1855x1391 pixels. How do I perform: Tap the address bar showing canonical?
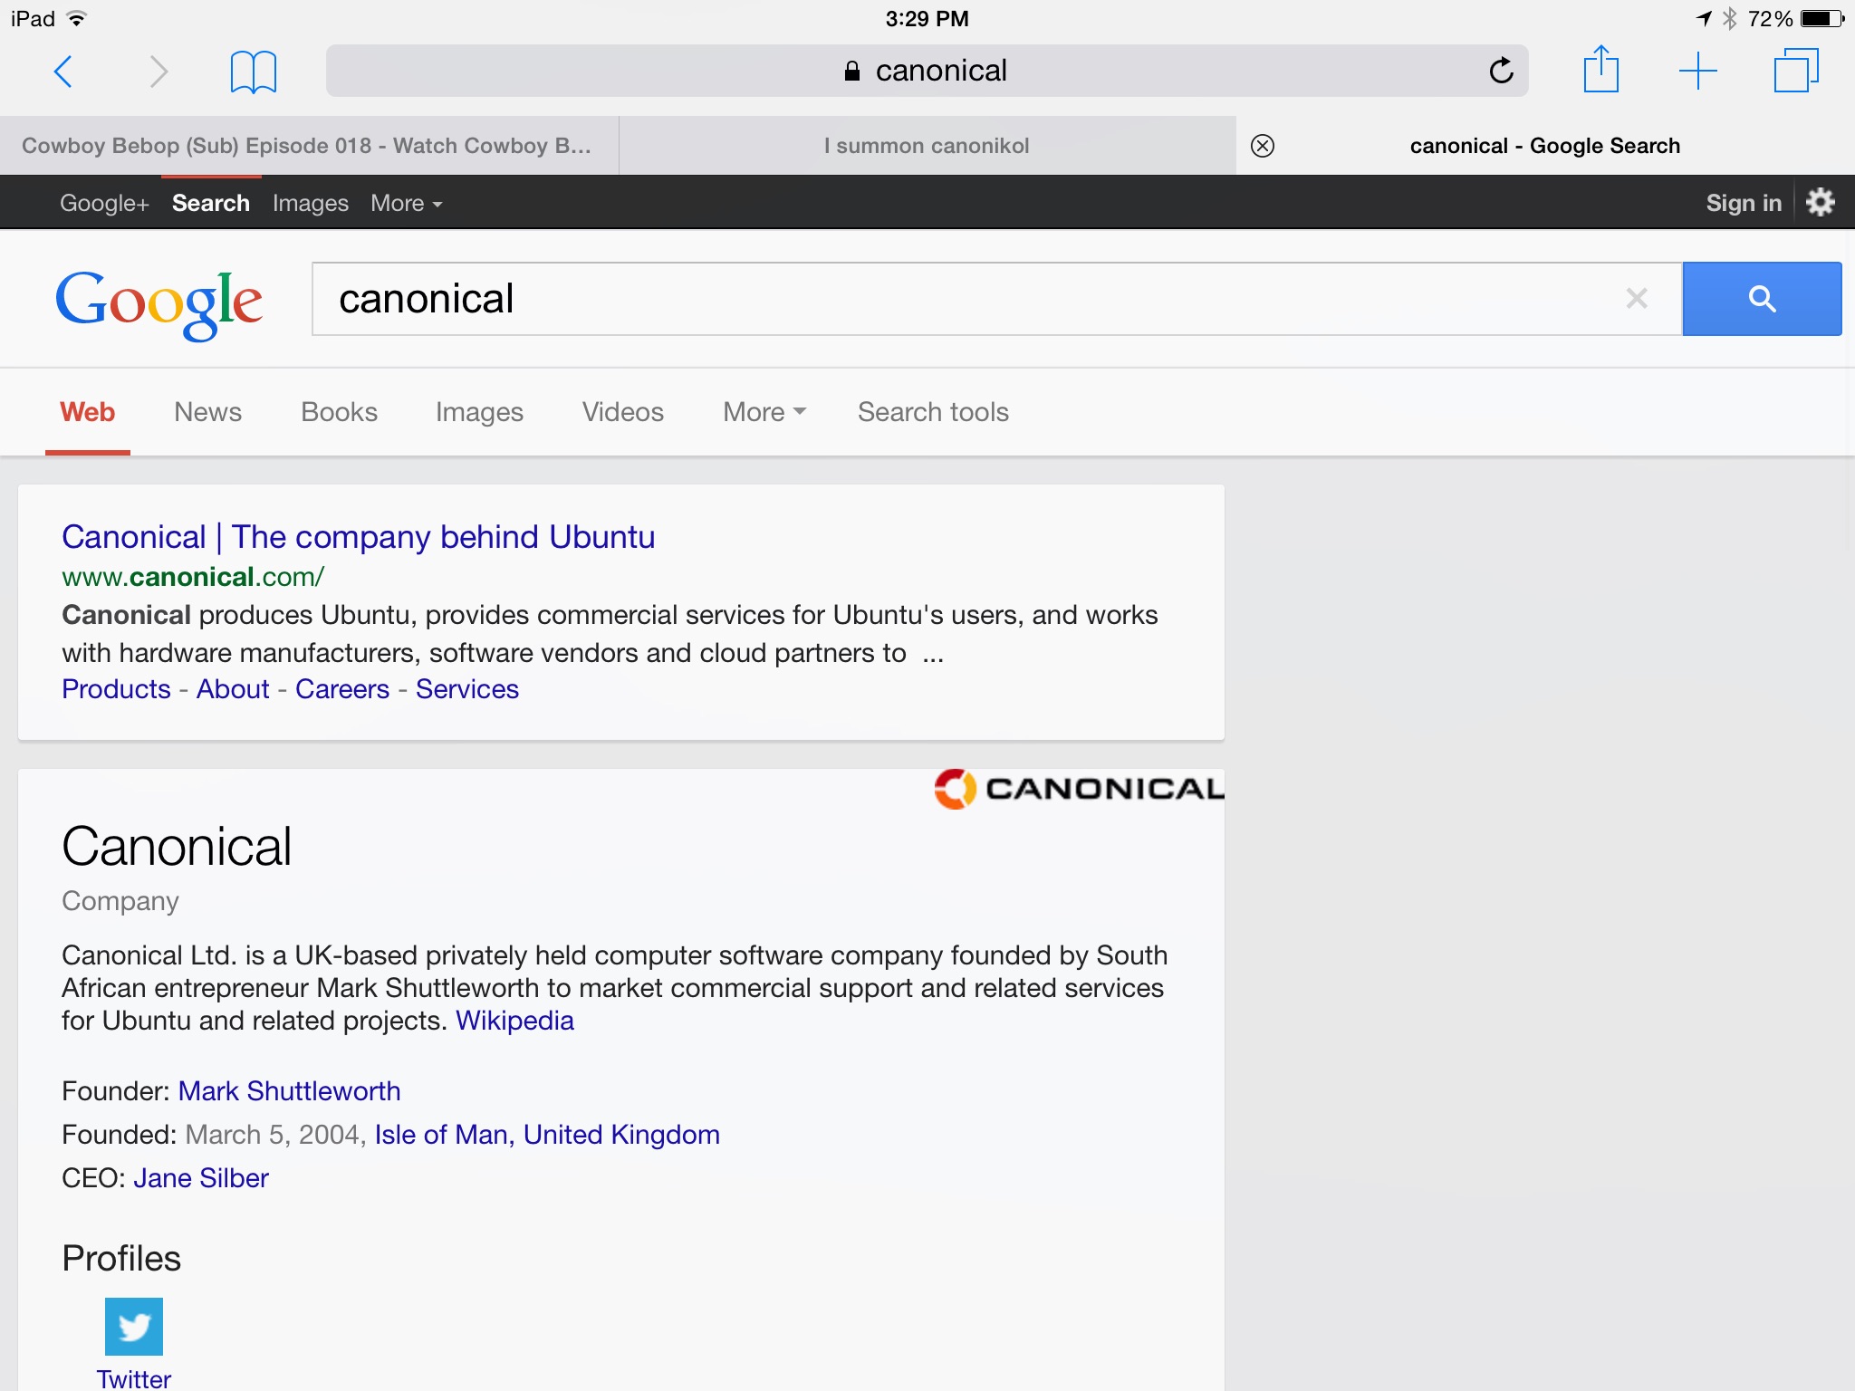[927, 71]
